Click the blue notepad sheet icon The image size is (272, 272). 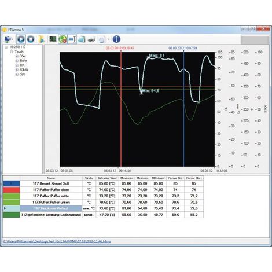[x=82, y=39]
